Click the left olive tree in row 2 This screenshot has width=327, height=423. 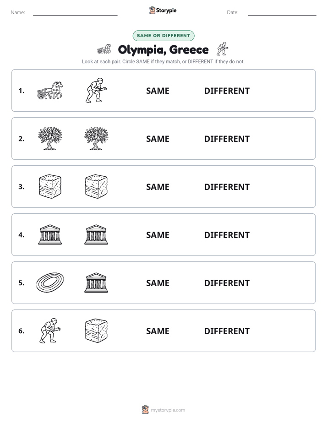point(50,138)
